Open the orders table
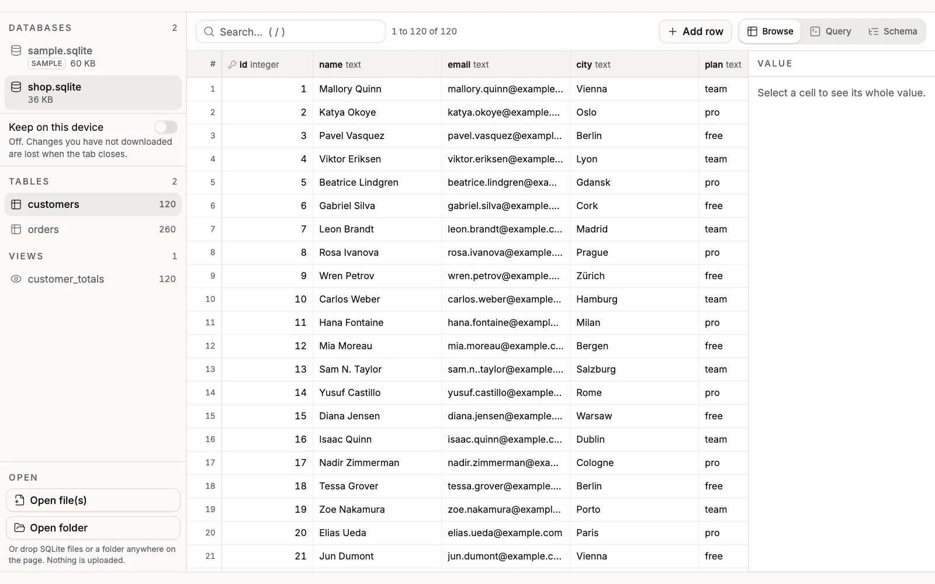Screen dimensions: 935x584 93,230
